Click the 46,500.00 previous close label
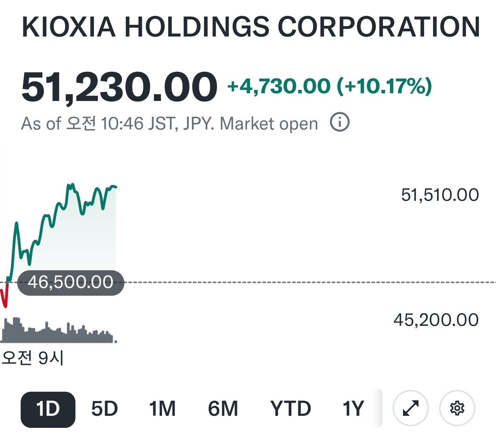Screen dimensions: 496x442 70,282
